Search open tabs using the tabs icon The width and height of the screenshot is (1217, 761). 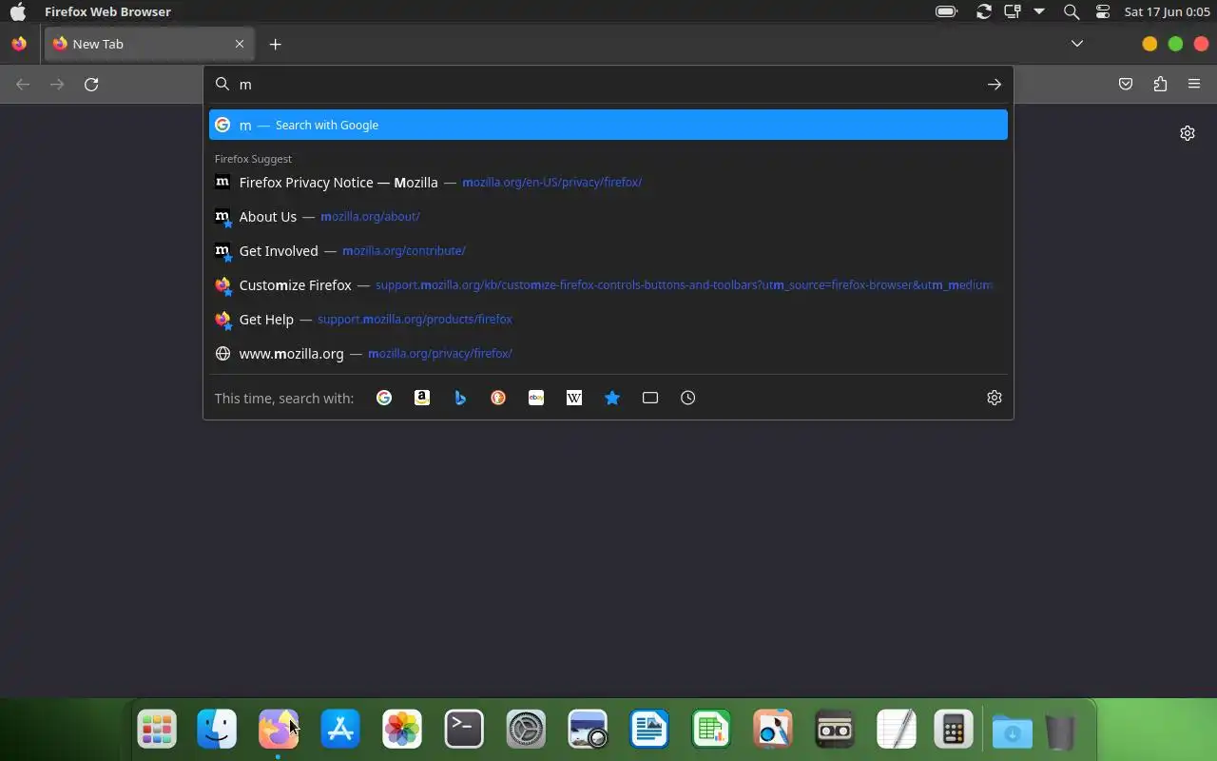650,398
